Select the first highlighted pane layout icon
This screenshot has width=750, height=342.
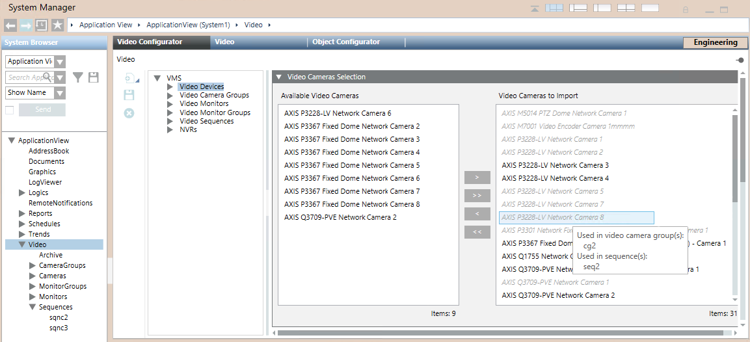pos(554,8)
